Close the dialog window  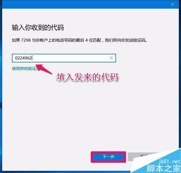pos(173,4)
